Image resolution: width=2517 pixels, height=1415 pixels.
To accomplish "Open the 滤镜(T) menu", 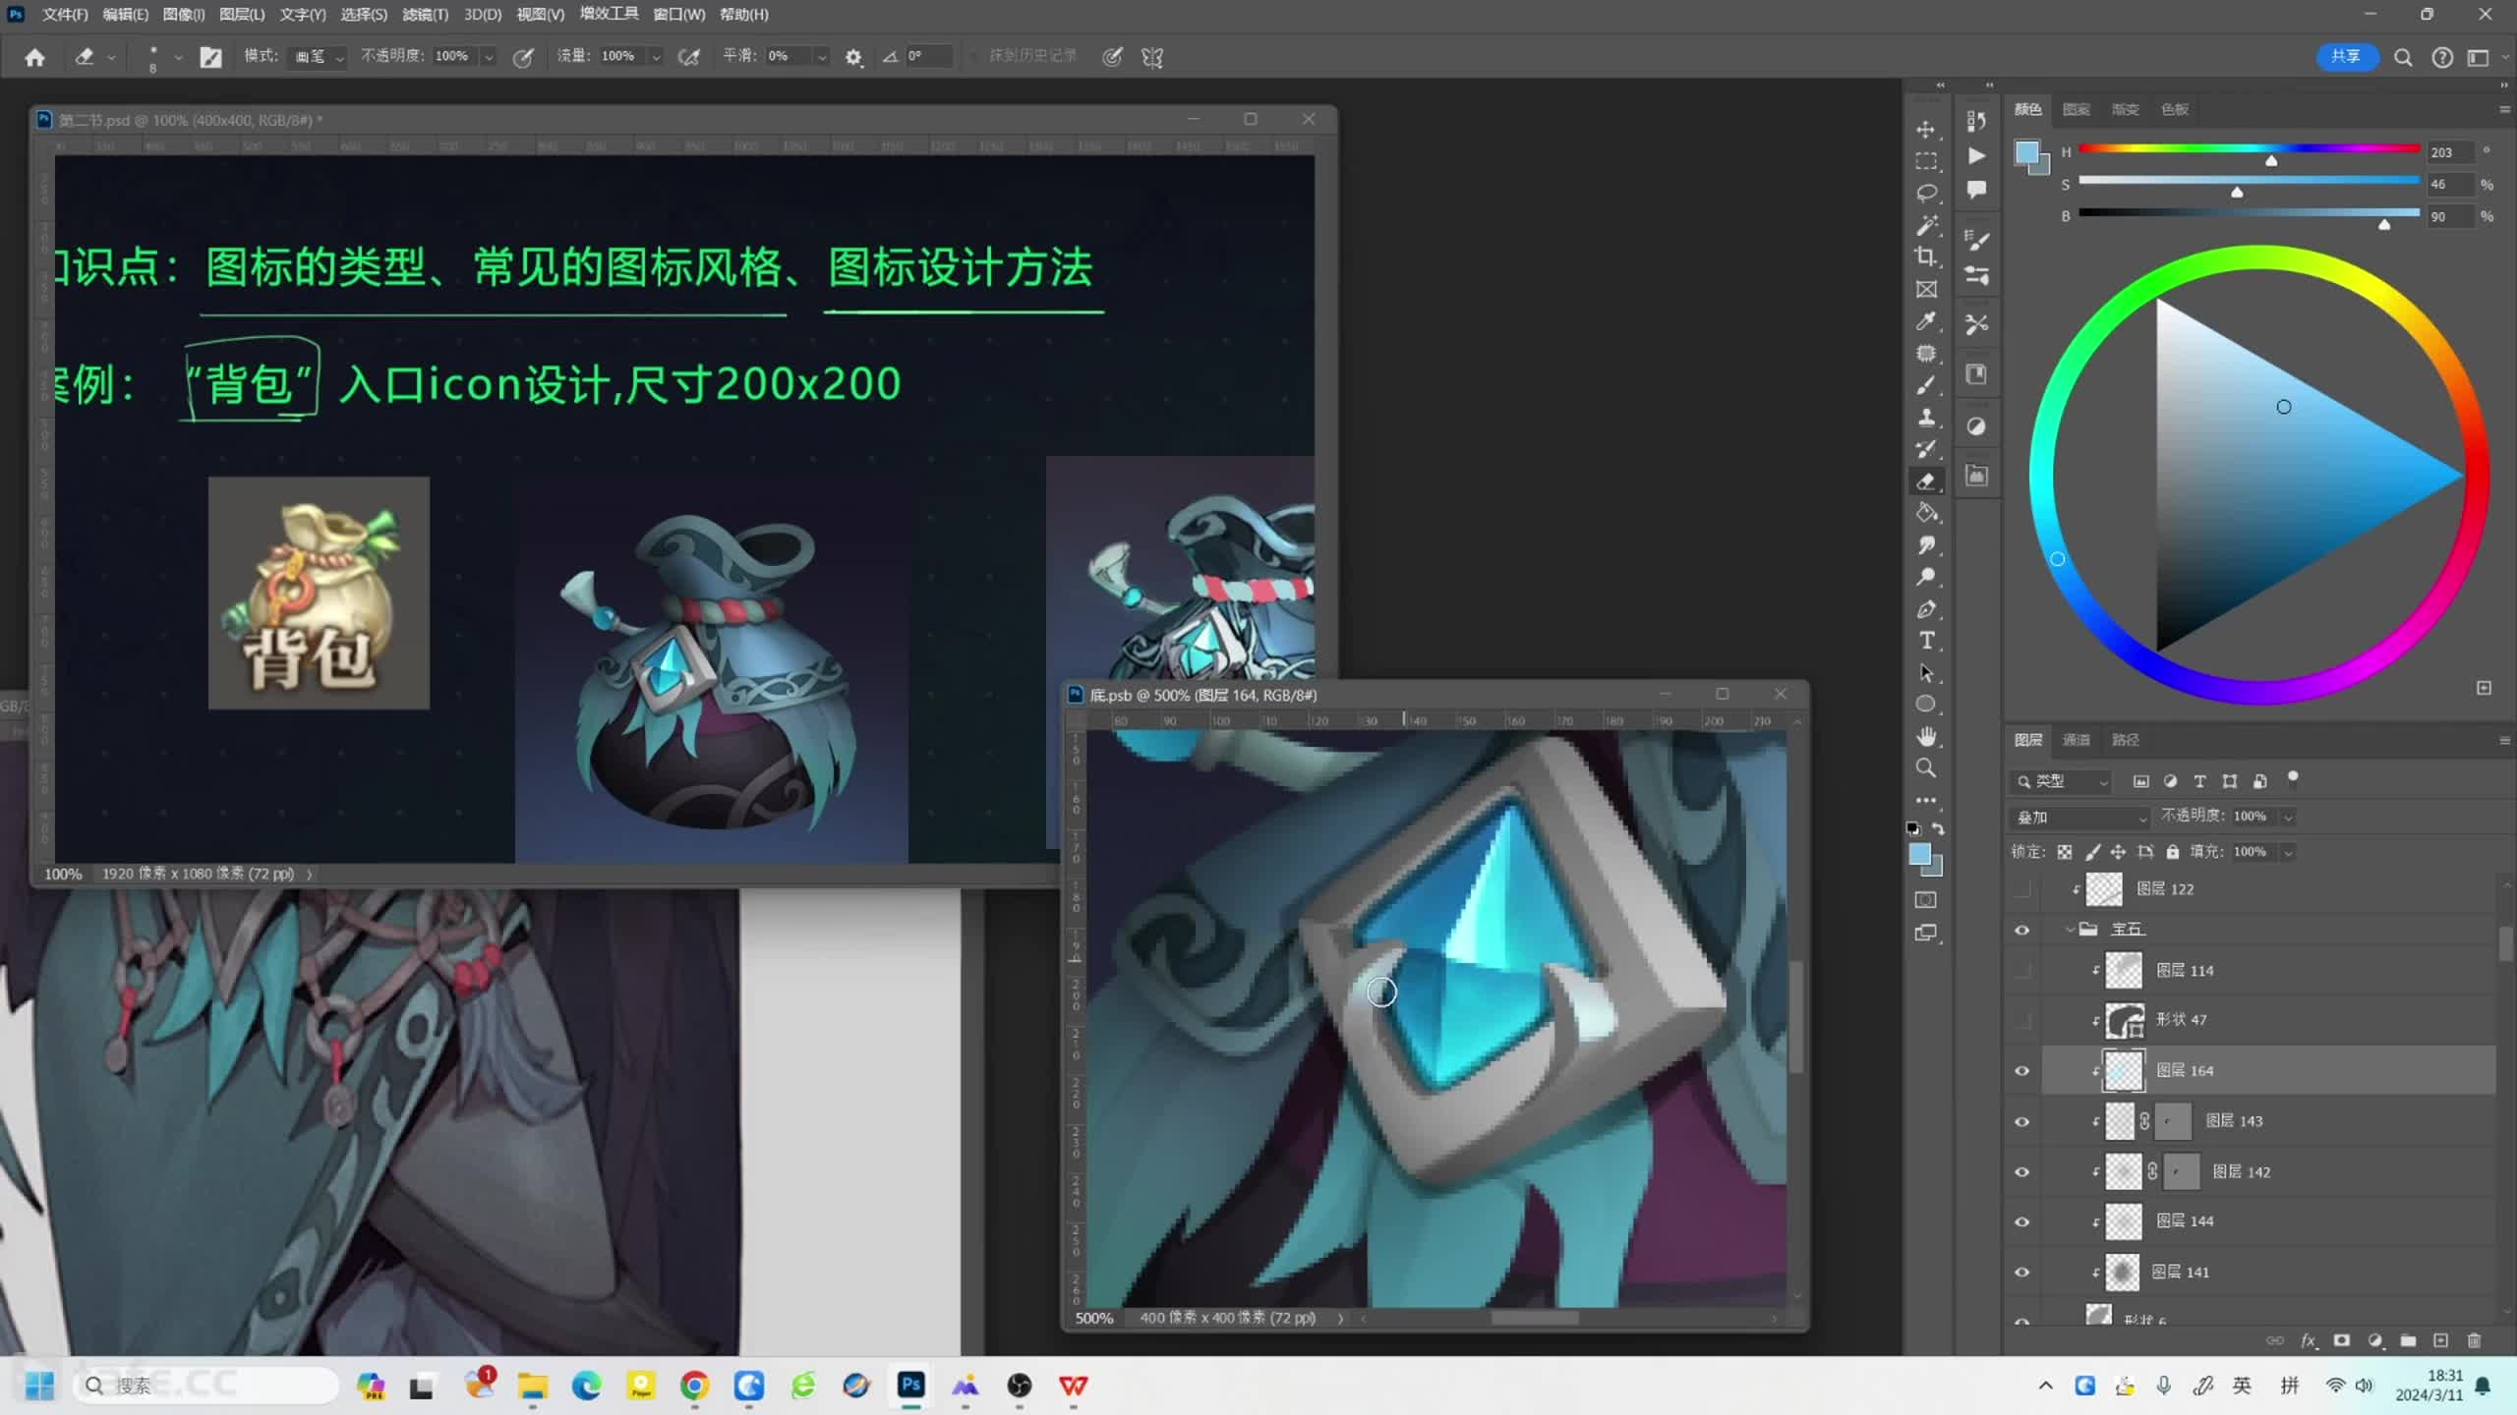I will click(425, 15).
